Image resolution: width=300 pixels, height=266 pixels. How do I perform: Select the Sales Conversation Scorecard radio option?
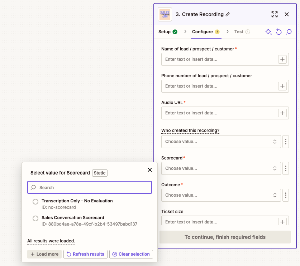35,218
